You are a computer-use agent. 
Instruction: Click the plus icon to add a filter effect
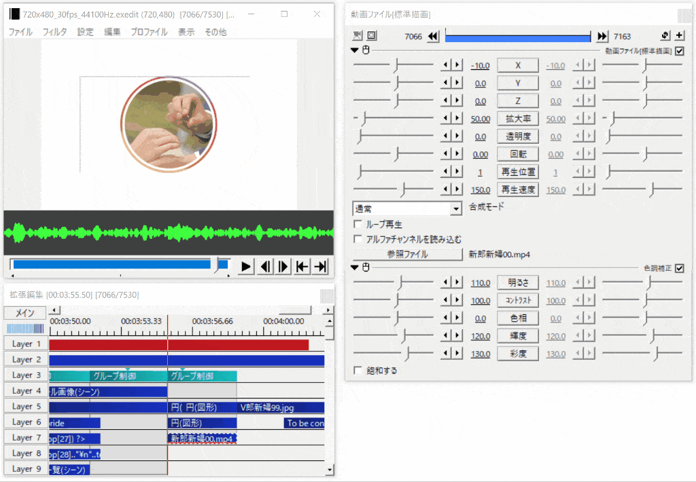[x=680, y=36]
